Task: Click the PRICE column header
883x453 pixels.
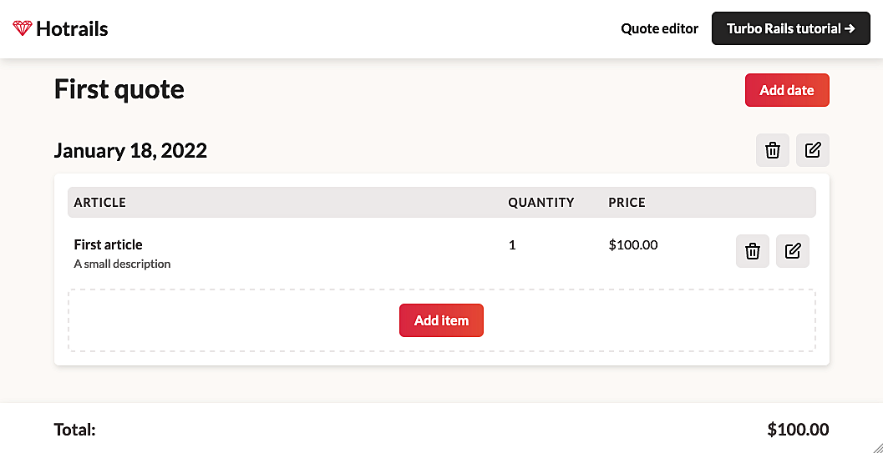Action: pos(627,203)
